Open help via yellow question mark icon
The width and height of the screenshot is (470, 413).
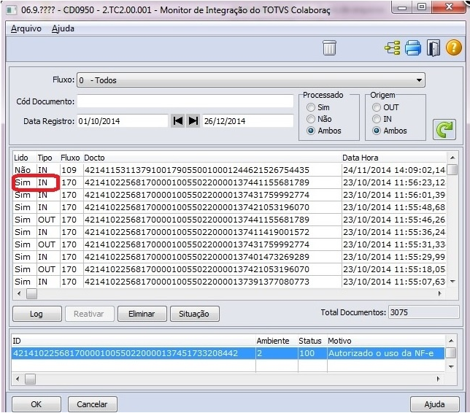click(x=454, y=48)
